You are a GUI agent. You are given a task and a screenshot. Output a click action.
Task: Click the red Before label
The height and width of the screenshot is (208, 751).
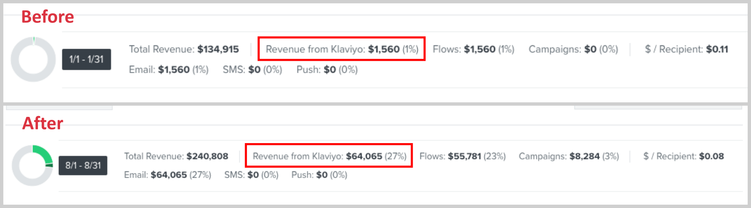coord(48,17)
